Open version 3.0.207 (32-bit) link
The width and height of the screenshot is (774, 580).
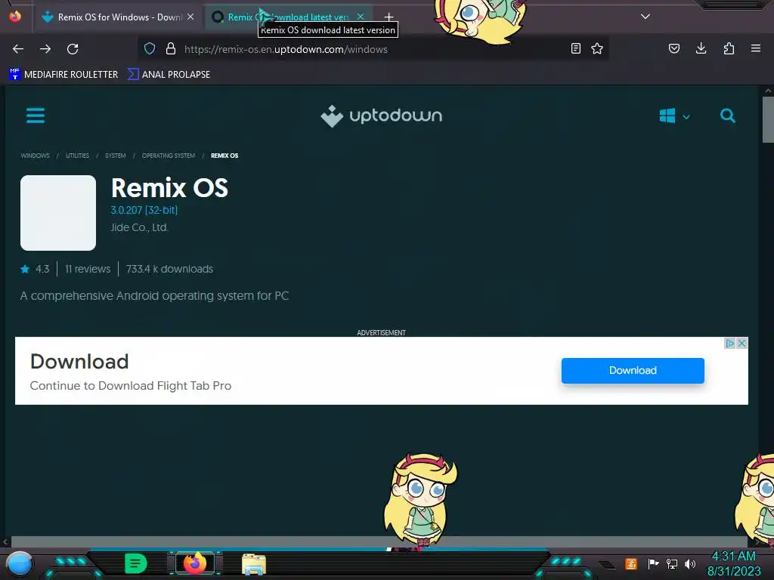click(144, 210)
